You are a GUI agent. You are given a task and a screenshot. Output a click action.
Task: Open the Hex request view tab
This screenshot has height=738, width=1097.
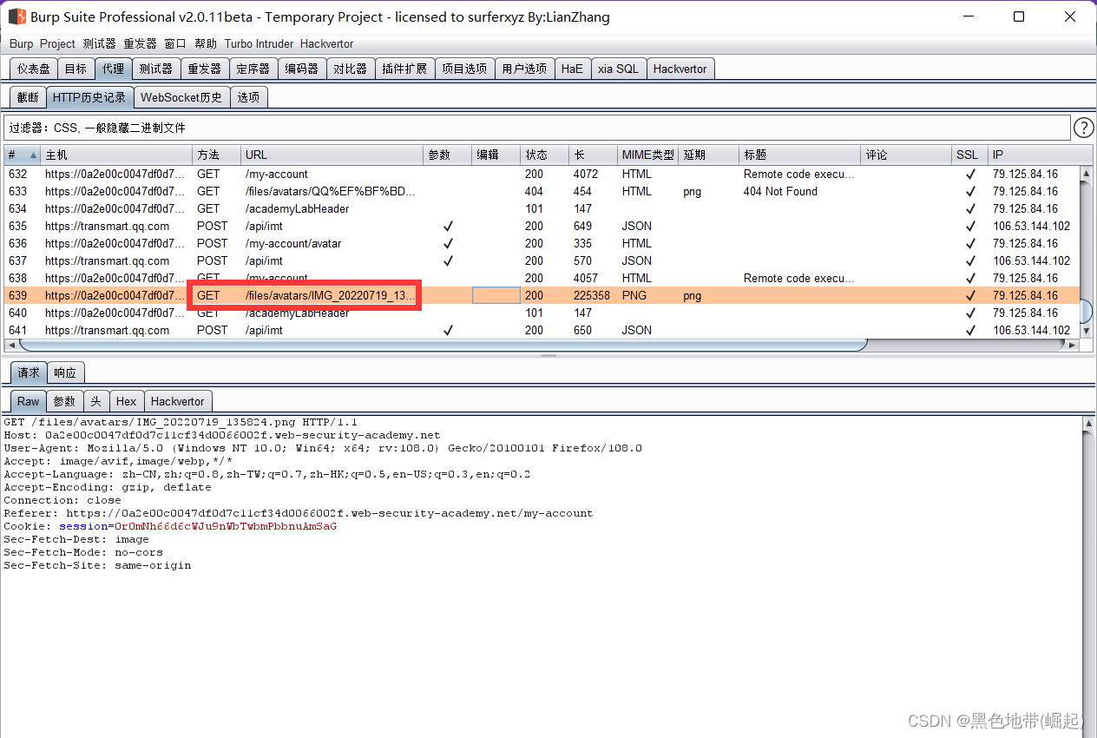(x=127, y=401)
